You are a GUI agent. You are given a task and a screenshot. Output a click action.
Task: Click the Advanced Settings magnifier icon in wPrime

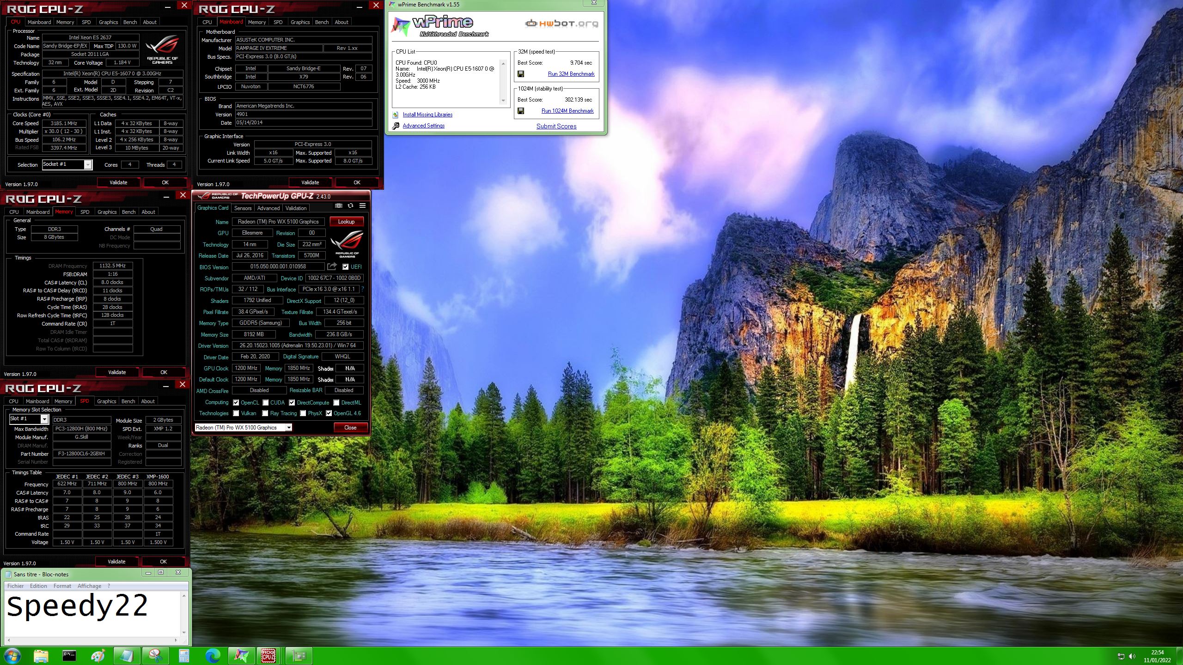point(396,126)
